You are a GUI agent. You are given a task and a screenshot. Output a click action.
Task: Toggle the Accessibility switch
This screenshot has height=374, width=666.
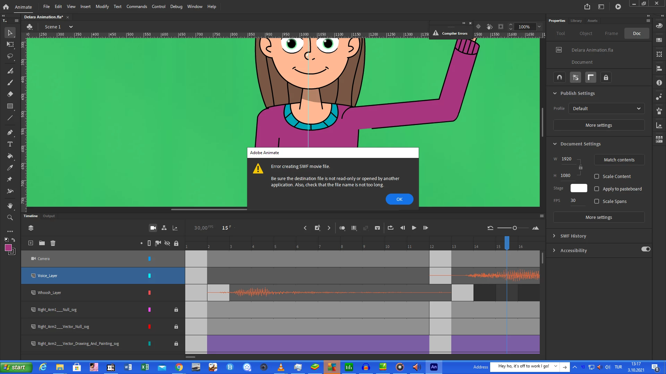[x=646, y=249]
